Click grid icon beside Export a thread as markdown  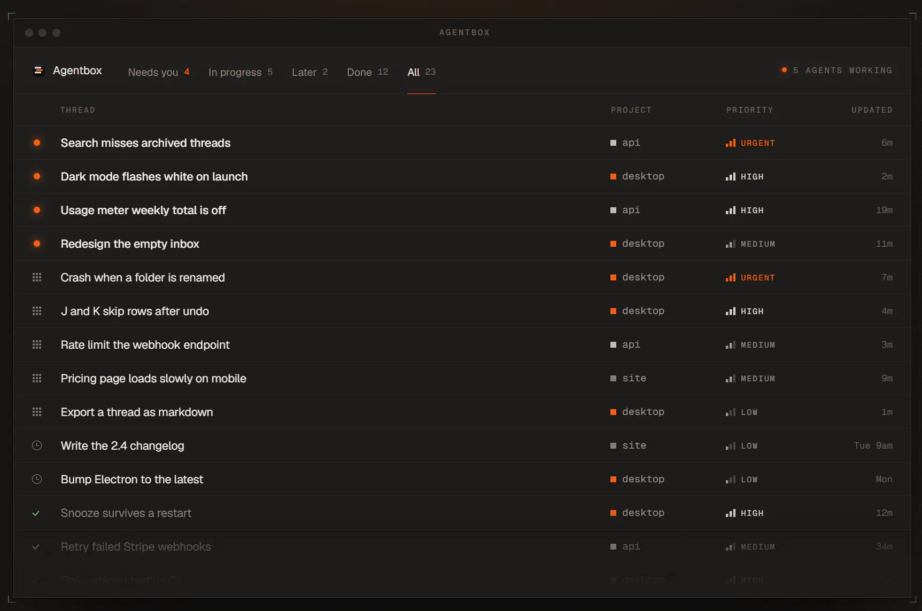point(37,412)
